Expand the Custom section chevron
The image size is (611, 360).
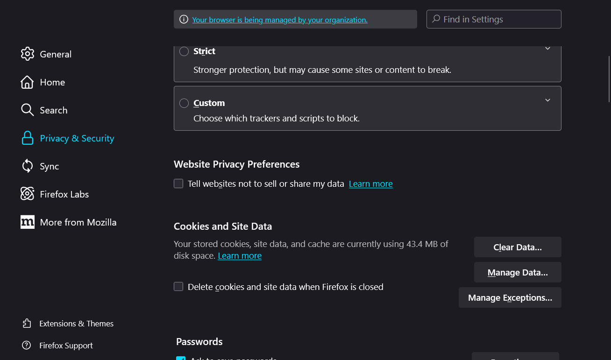pyautogui.click(x=548, y=100)
